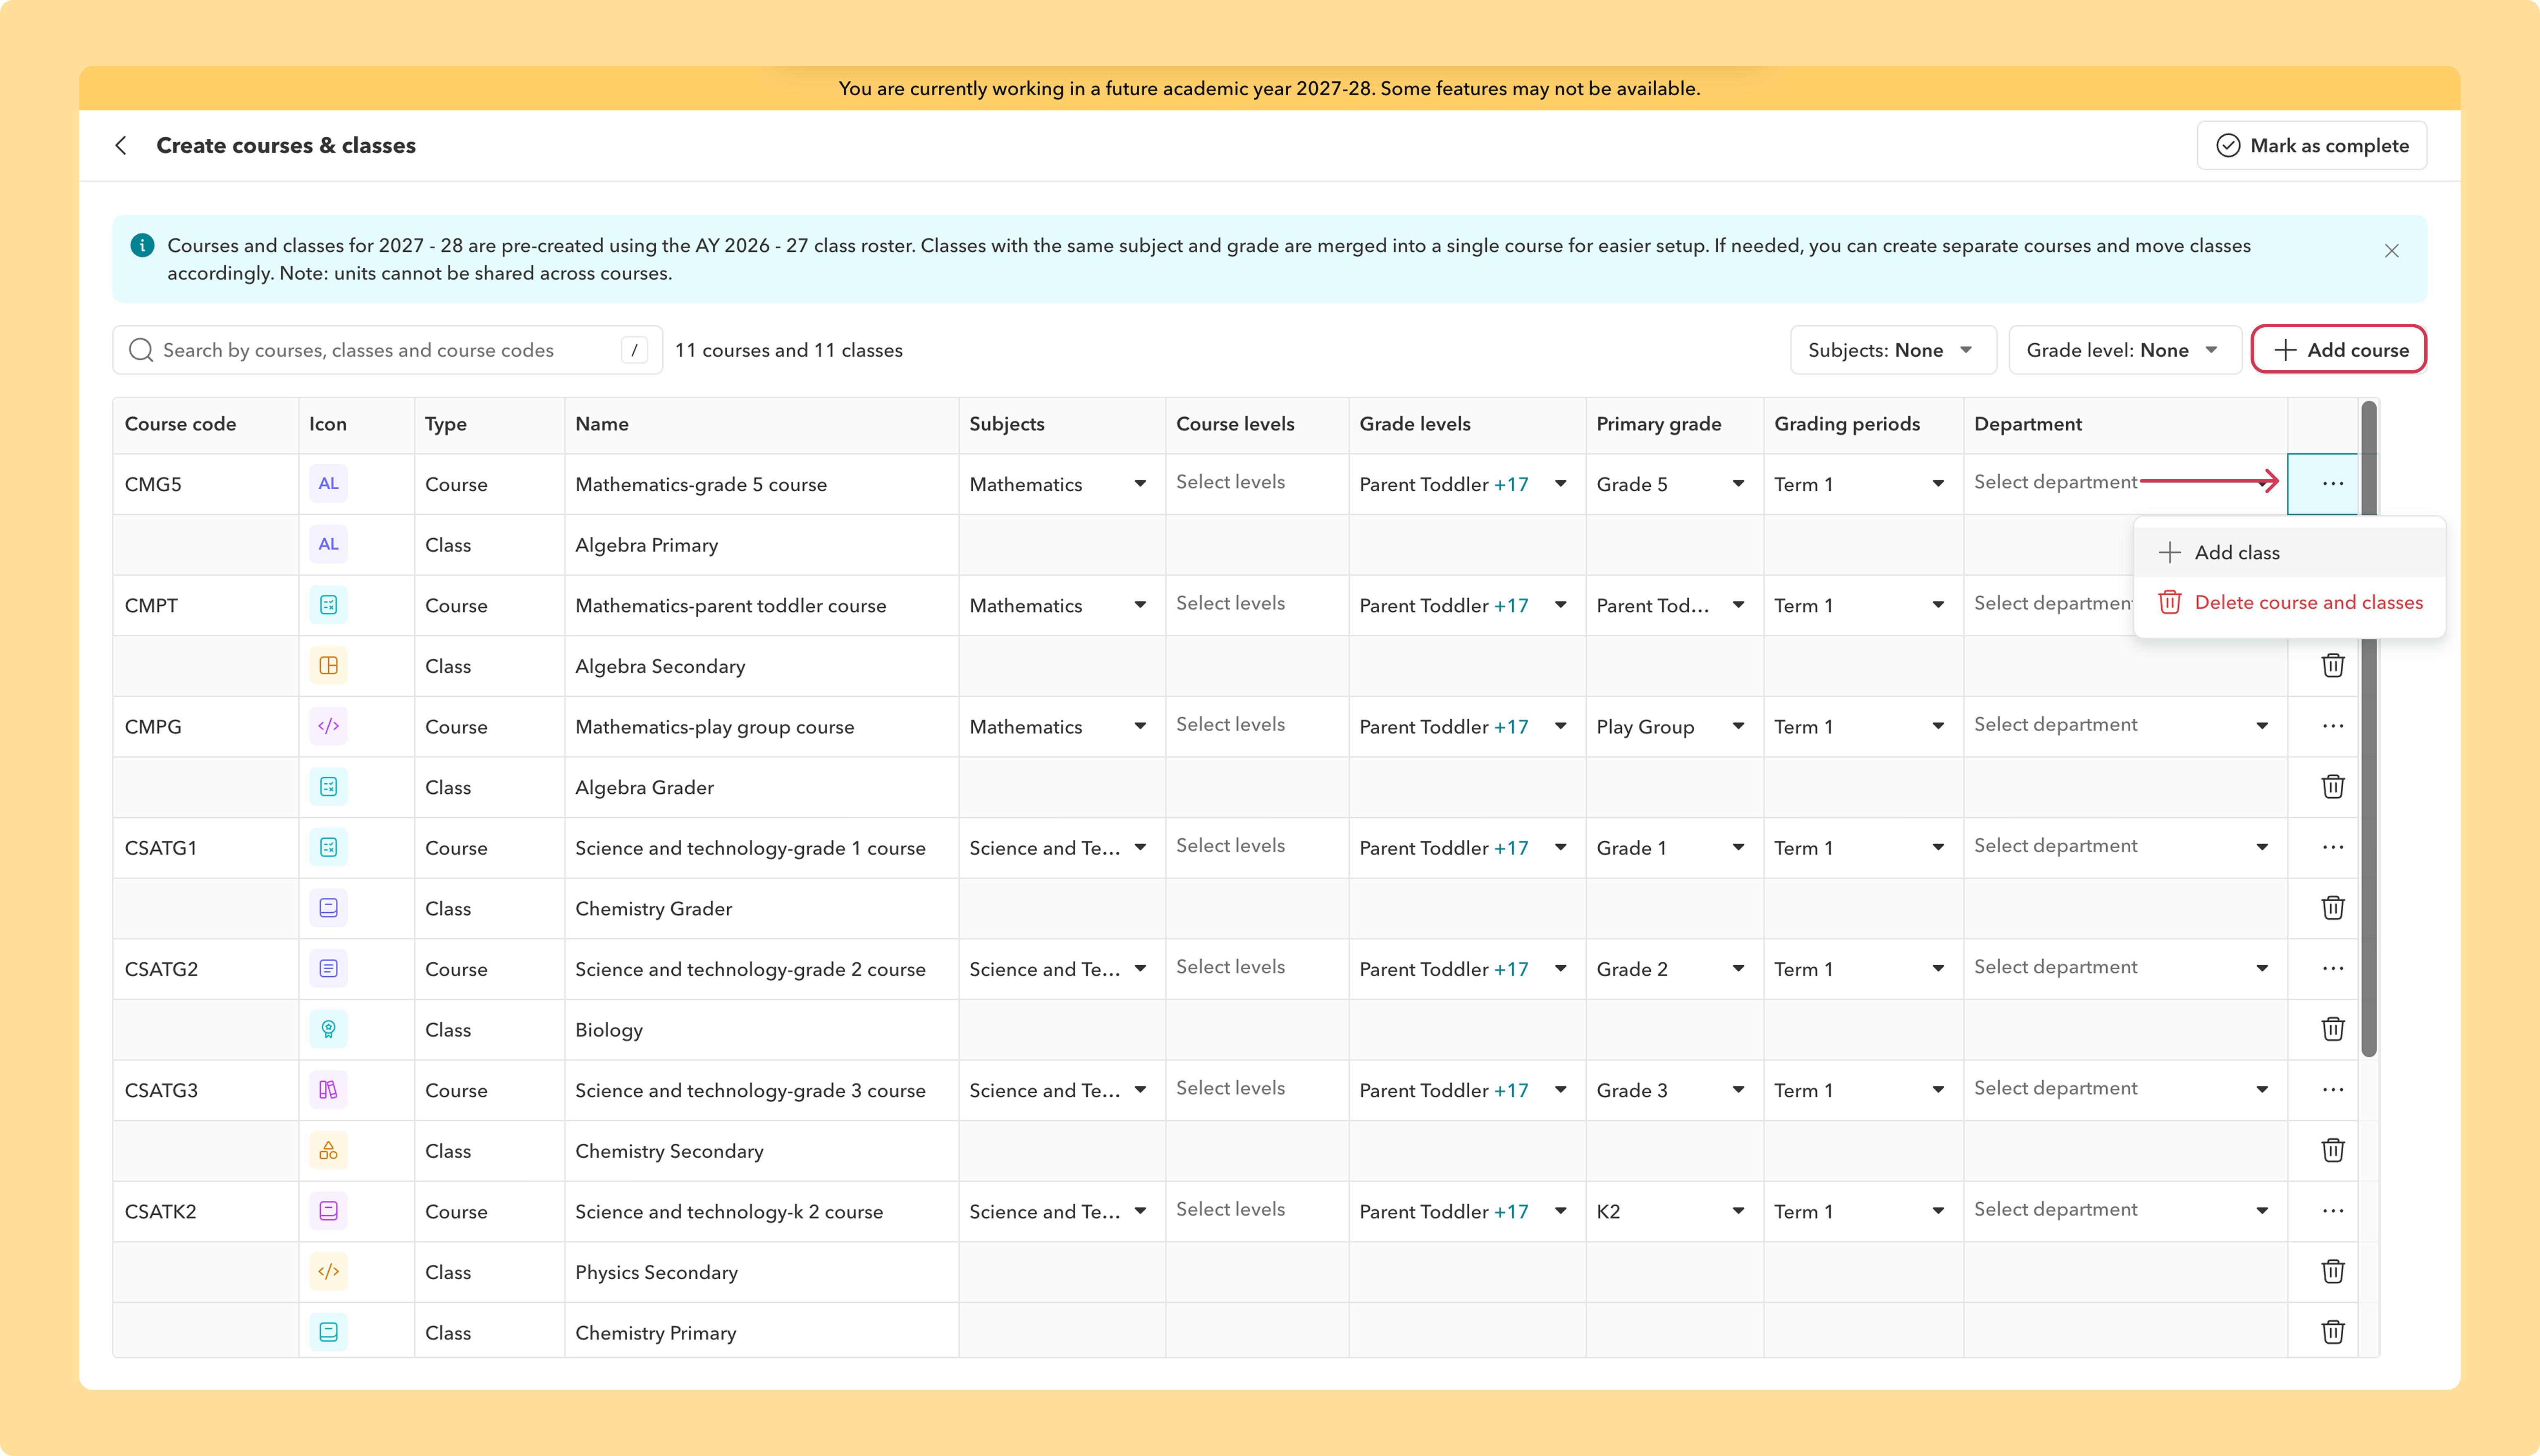Click the icon of Biology class

tap(328, 1030)
